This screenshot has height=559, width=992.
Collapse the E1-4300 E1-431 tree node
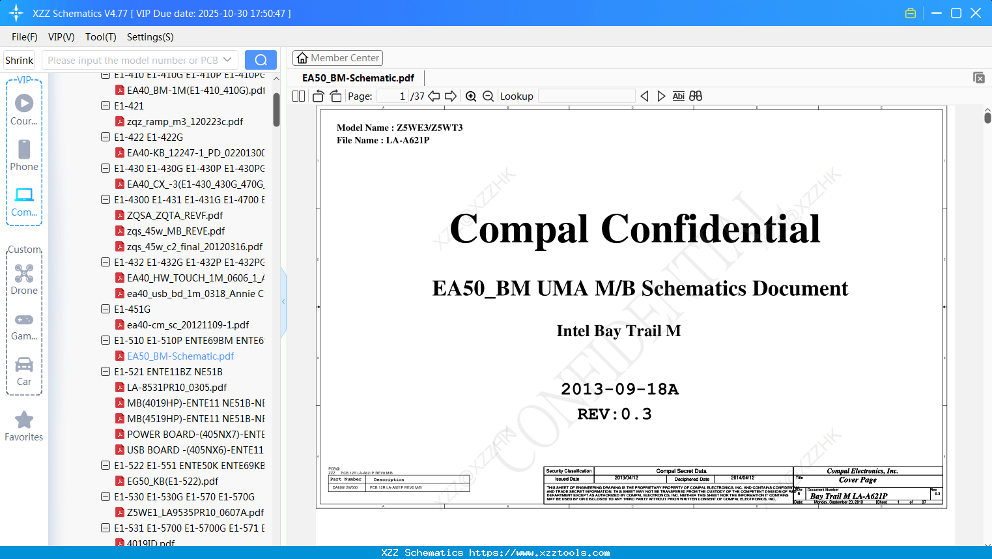point(106,199)
